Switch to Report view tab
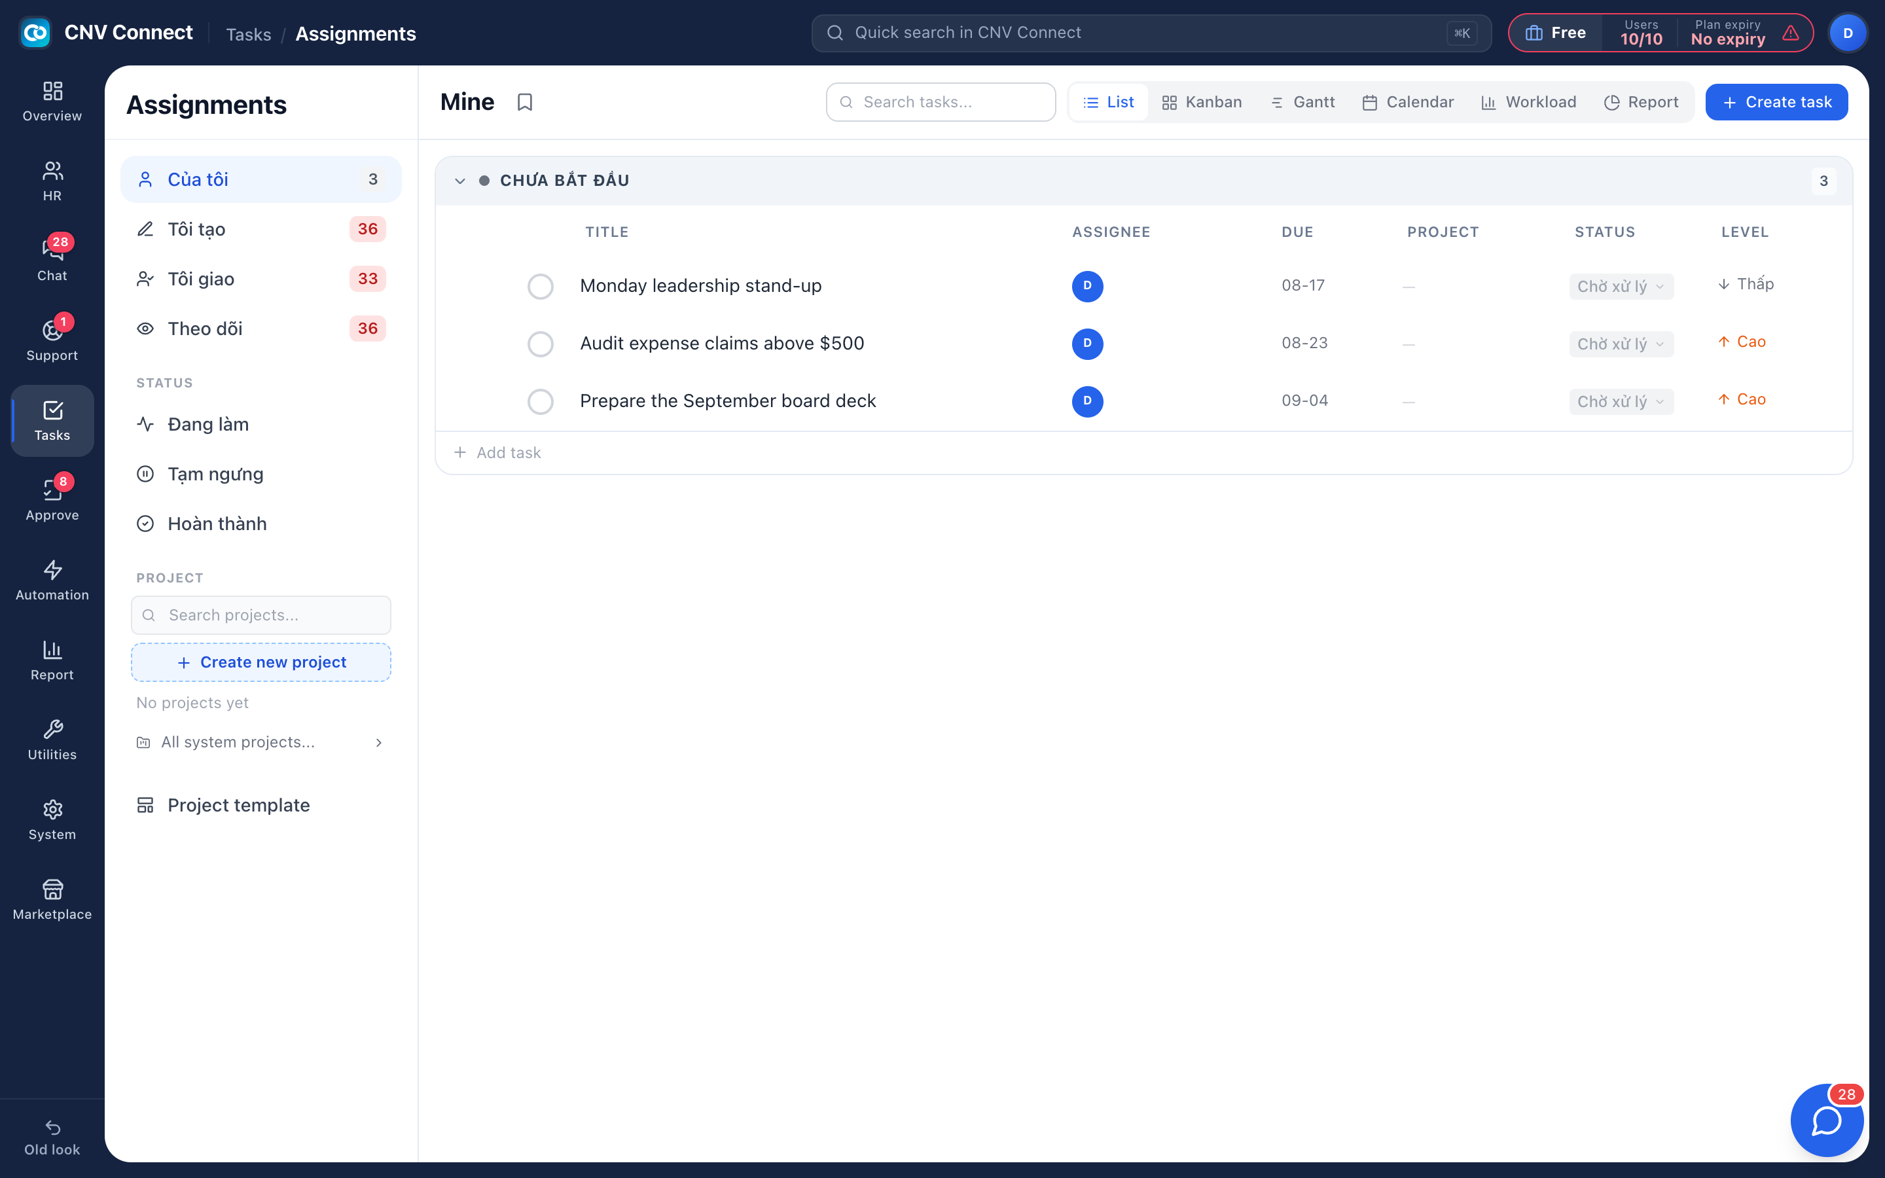The height and width of the screenshot is (1178, 1885). [x=1642, y=102]
